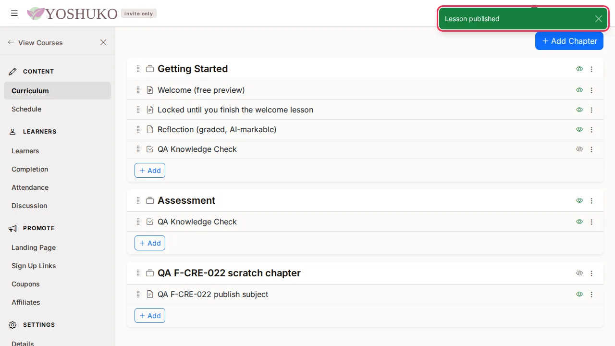Open options menu for Locked until lesson

591,110
